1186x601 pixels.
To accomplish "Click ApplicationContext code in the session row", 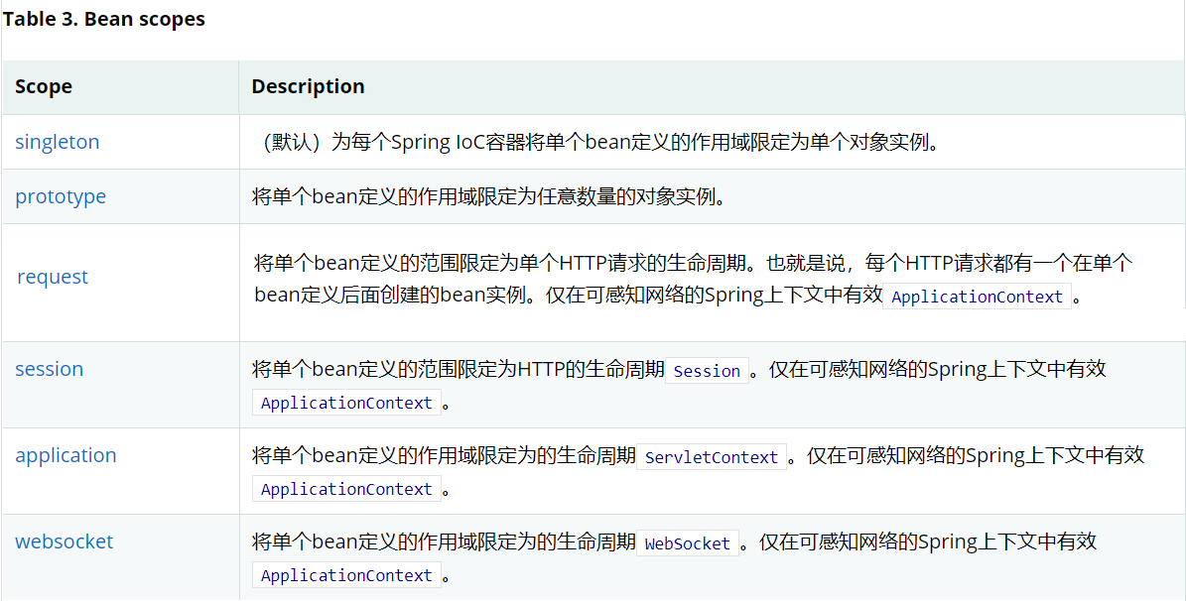I will coord(346,403).
